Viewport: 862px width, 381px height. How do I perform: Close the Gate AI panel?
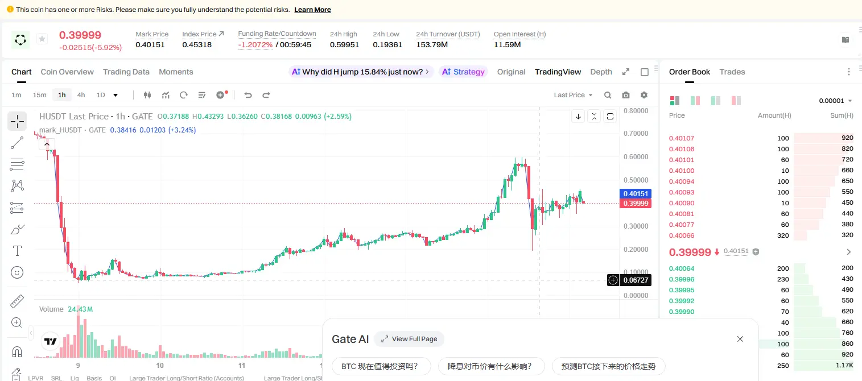coord(740,339)
